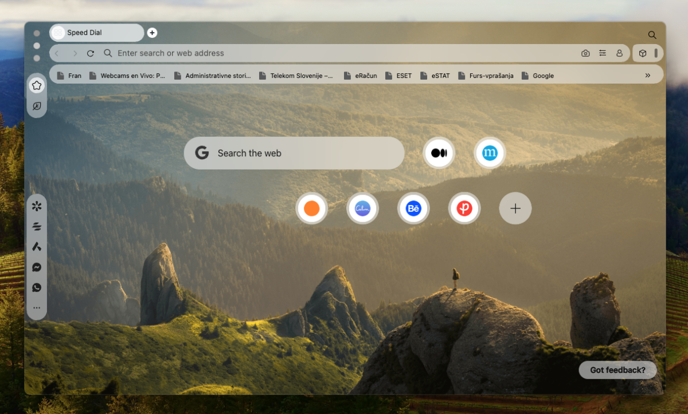Open the Webcams en Vivo bookmark
This screenshot has width=688, height=414.
click(x=127, y=76)
